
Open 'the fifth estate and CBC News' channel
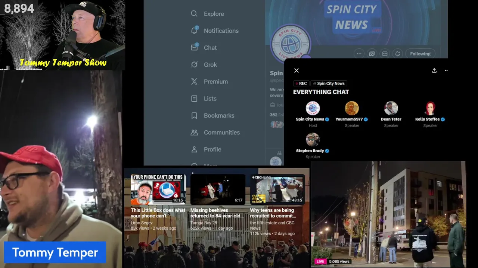point(272,225)
